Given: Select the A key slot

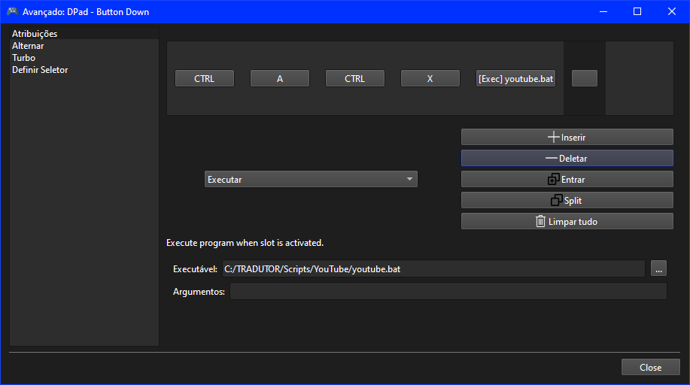Looking at the screenshot, I should (x=280, y=78).
